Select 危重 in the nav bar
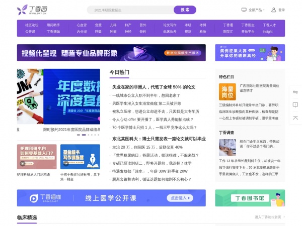The image size is (302, 226). [98, 25]
